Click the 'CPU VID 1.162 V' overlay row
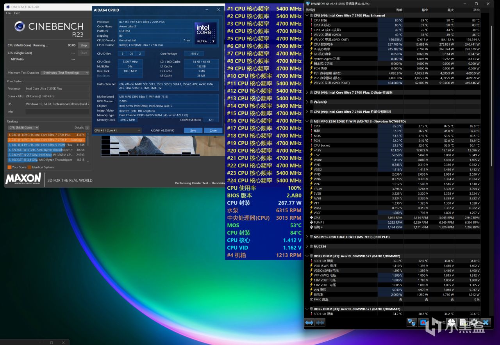The image size is (500, 345). tap(264, 248)
